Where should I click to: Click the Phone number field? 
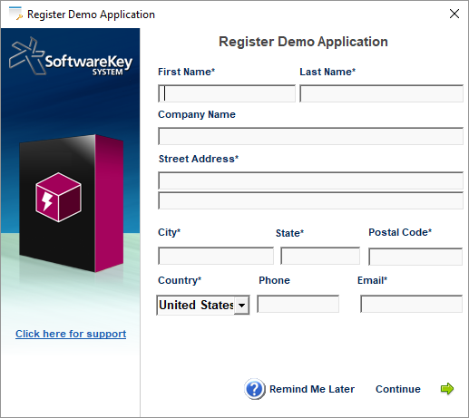pos(298,304)
